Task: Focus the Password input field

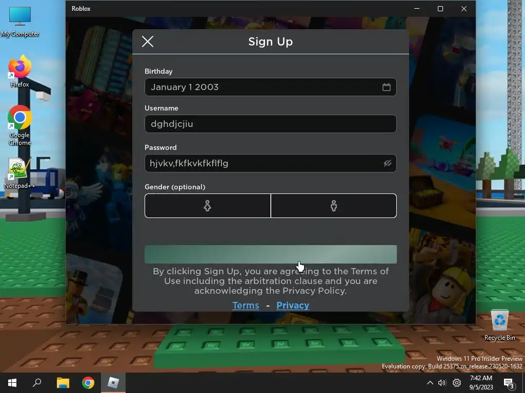Action: pyautogui.click(x=271, y=163)
